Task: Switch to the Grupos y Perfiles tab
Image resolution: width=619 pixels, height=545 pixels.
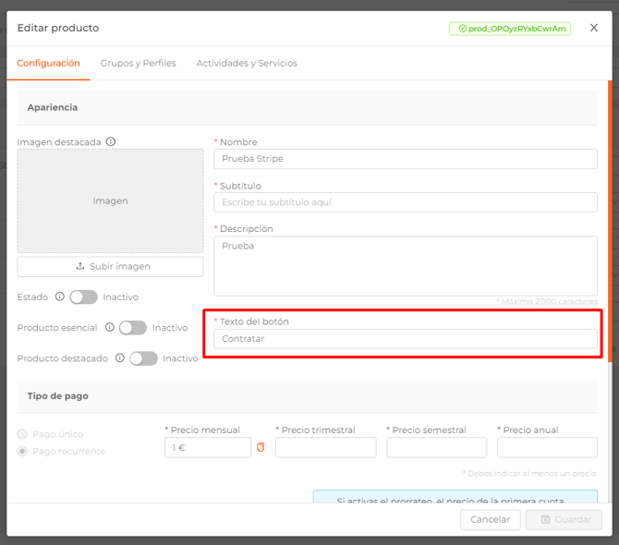Action: [138, 64]
